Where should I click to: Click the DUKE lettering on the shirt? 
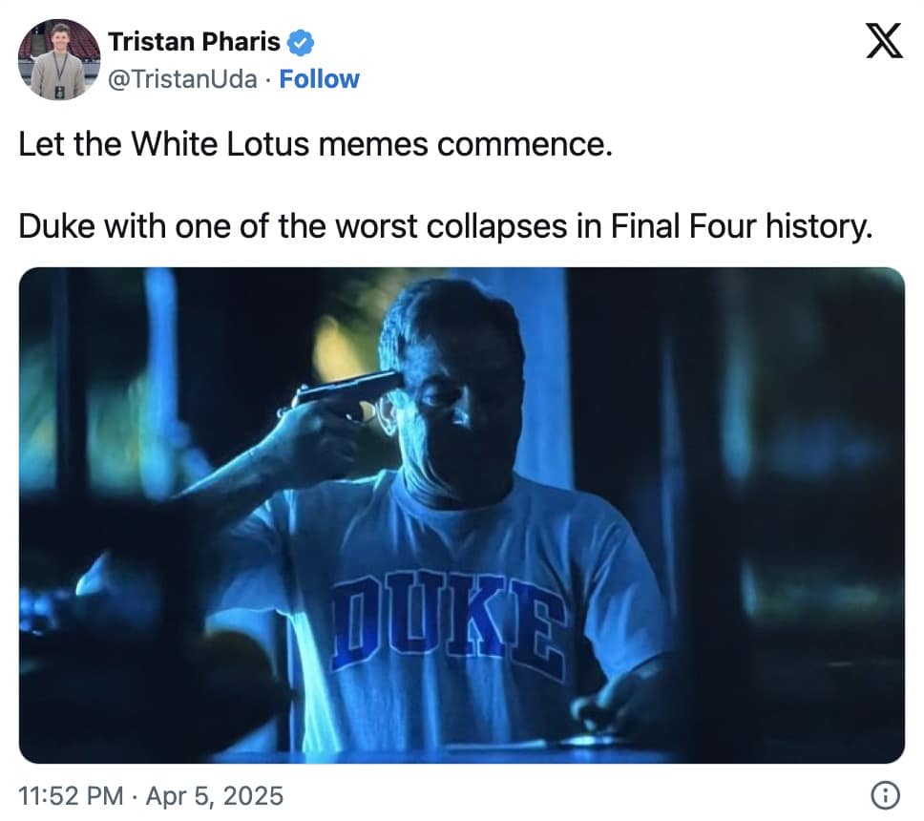446,621
